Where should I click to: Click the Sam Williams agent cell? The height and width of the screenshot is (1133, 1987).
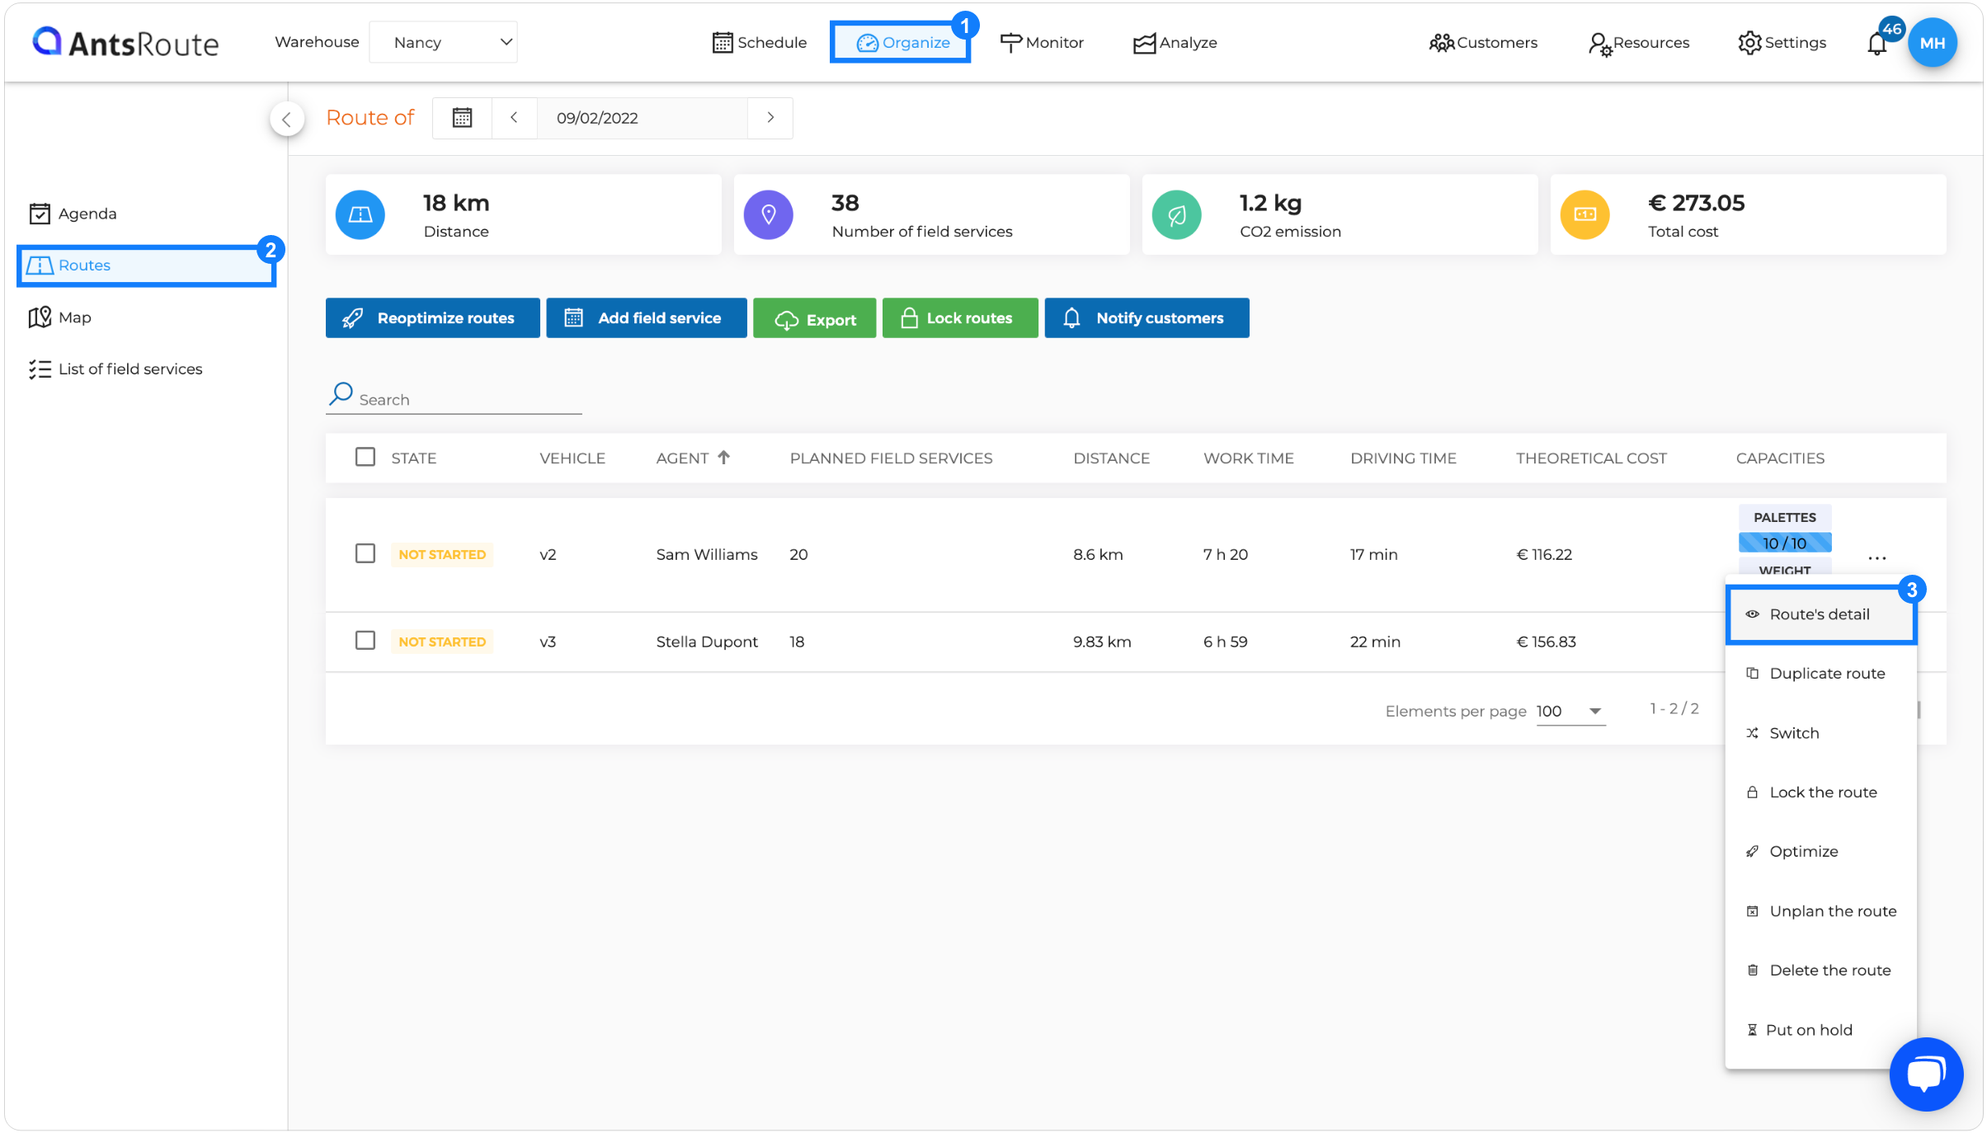[707, 555]
